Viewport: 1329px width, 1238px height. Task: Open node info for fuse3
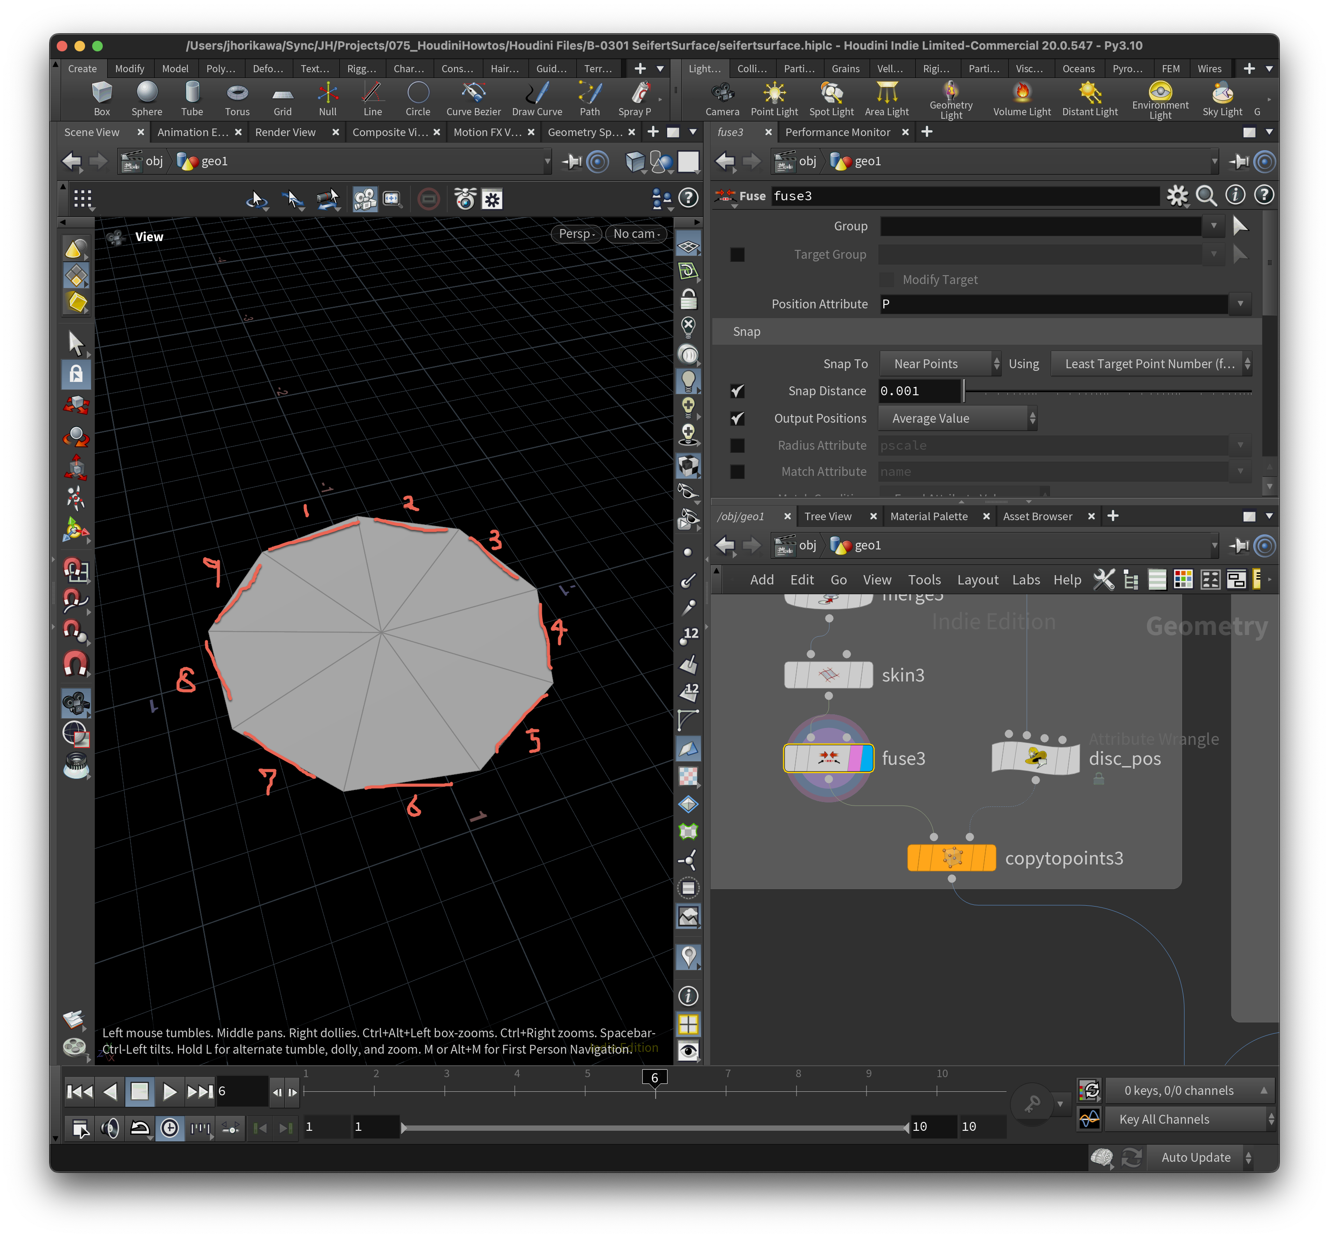point(1234,195)
